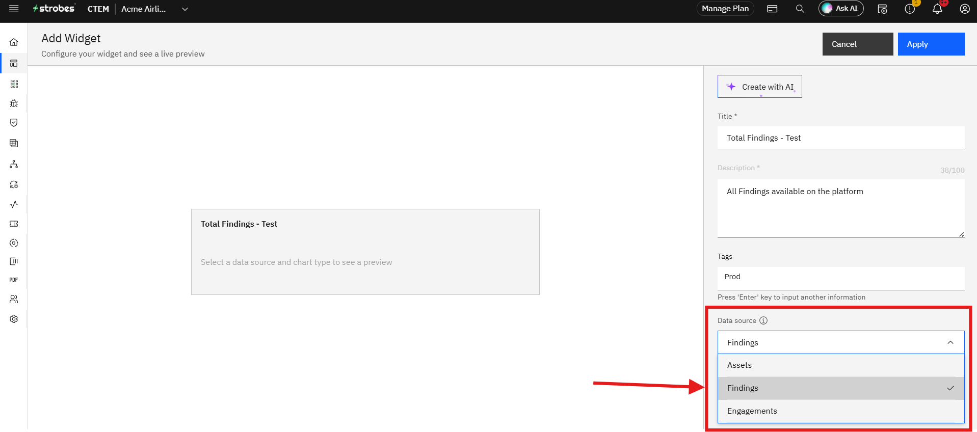Open the activity pulse sidebar icon
Viewport: 977px width, 432px height.
[x=14, y=204]
